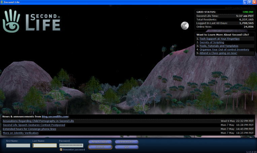The height and width of the screenshot is (153, 257).
Task: Click the ONLINE grid status text
Action: point(248,12)
